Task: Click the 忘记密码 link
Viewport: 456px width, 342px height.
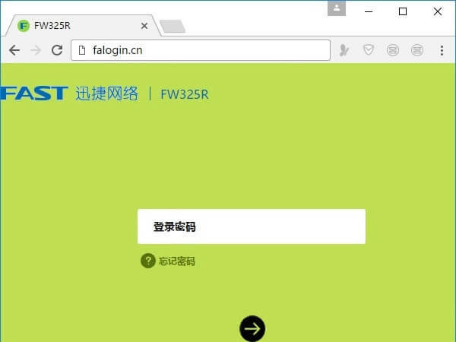Action: [x=176, y=261]
